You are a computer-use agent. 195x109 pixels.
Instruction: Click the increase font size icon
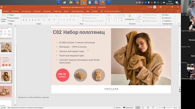click(50, 16)
